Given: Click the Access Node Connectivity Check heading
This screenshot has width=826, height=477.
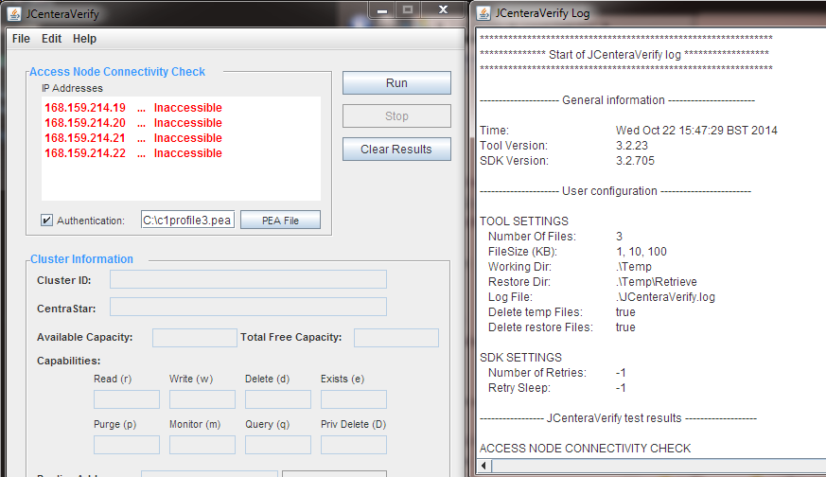Looking at the screenshot, I should (x=117, y=72).
